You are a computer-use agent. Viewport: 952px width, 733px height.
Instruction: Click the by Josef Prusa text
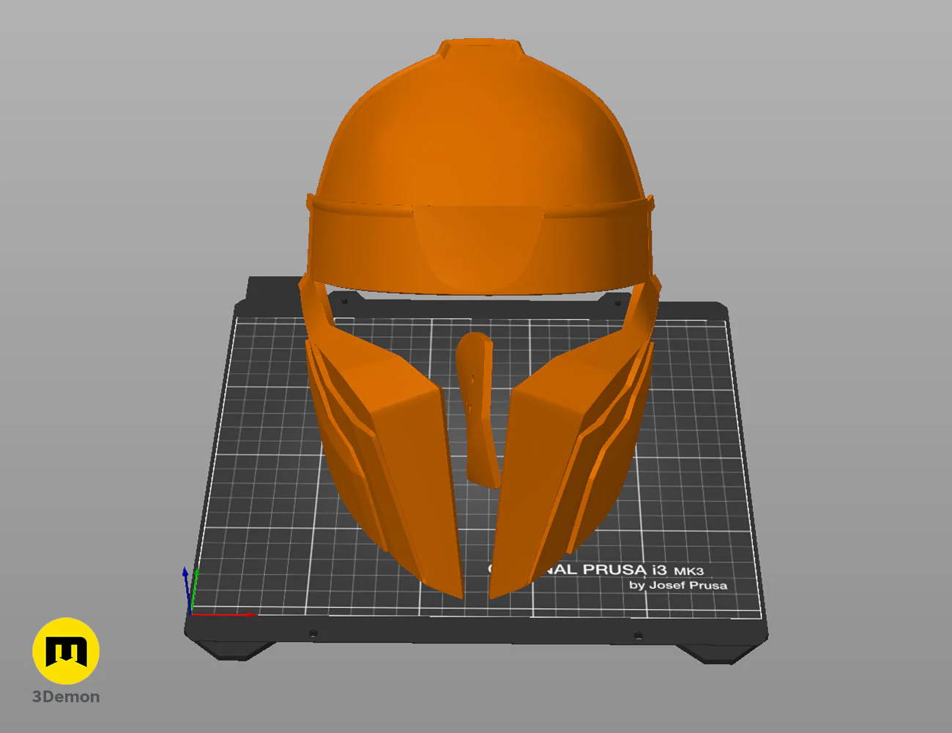[677, 585]
